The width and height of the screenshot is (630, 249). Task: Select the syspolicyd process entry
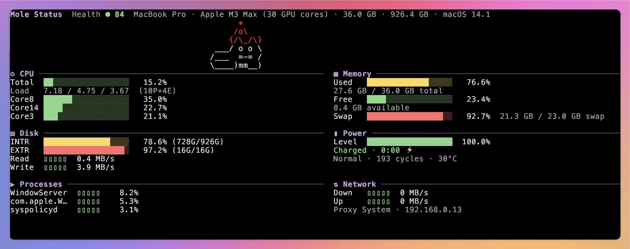click(34, 210)
